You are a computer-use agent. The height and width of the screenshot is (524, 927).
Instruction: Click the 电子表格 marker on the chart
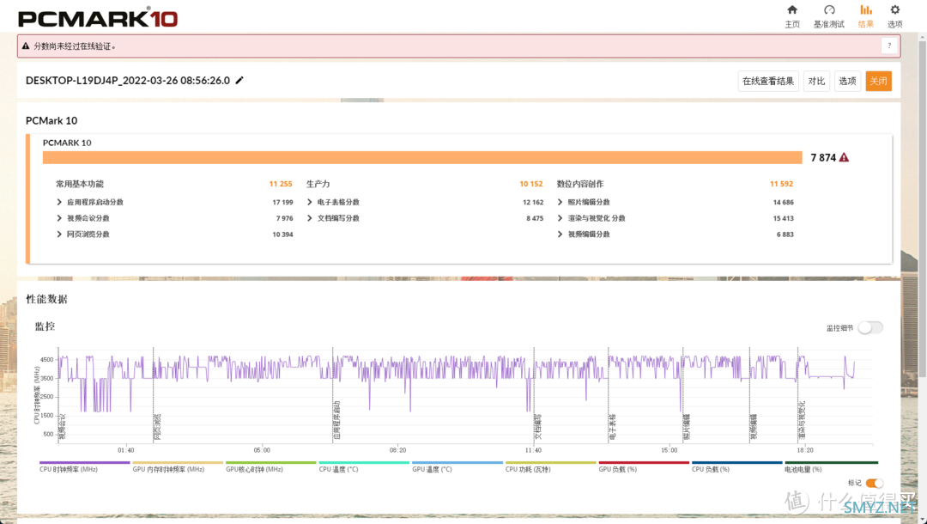(612, 426)
